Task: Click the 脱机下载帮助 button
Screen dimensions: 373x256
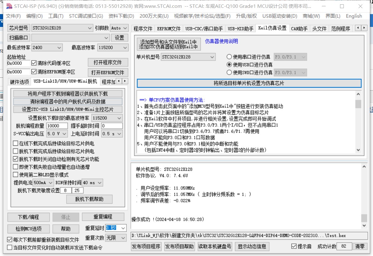Action: pos(89,199)
